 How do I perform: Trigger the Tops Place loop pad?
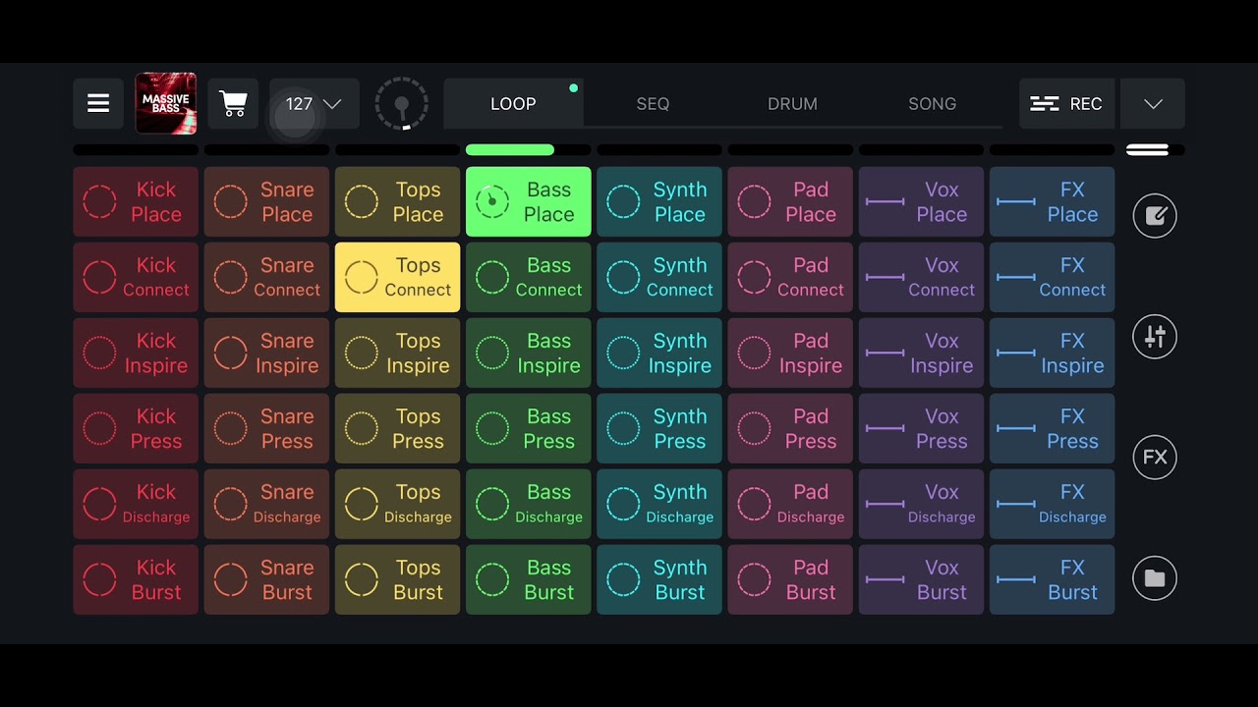pyautogui.click(x=397, y=201)
